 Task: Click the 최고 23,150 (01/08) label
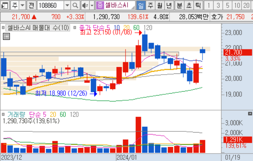pos(106,32)
